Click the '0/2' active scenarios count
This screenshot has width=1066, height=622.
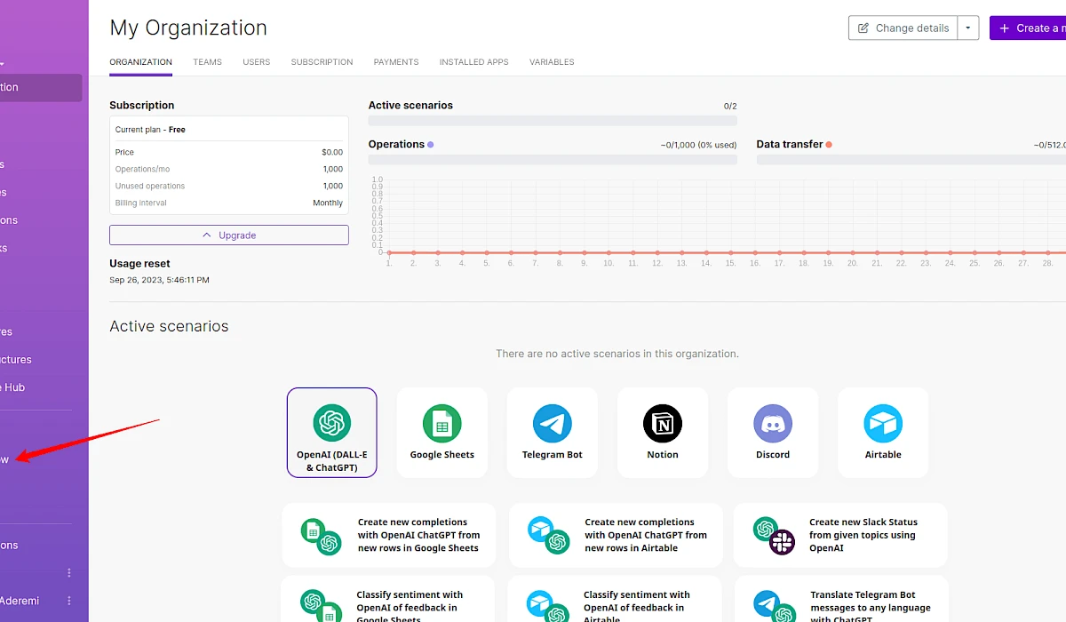(x=730, y=107)
